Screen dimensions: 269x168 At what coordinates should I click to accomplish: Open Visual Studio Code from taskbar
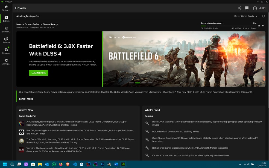pyautogui.click(x=75, y=164)
